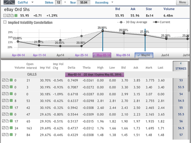Open the Call/Put dropdown
Screen dimensions: 191x143
click(x=32, y=2)
